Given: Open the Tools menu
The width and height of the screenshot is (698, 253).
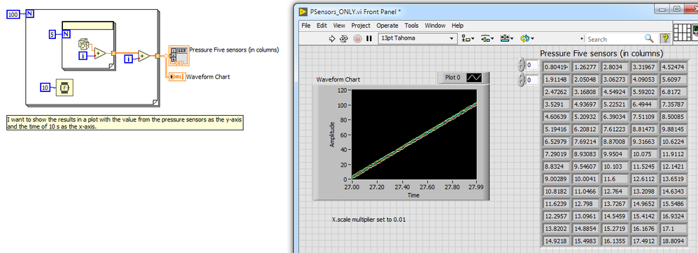Looking at the screenshot, I should tap(411, 26).
